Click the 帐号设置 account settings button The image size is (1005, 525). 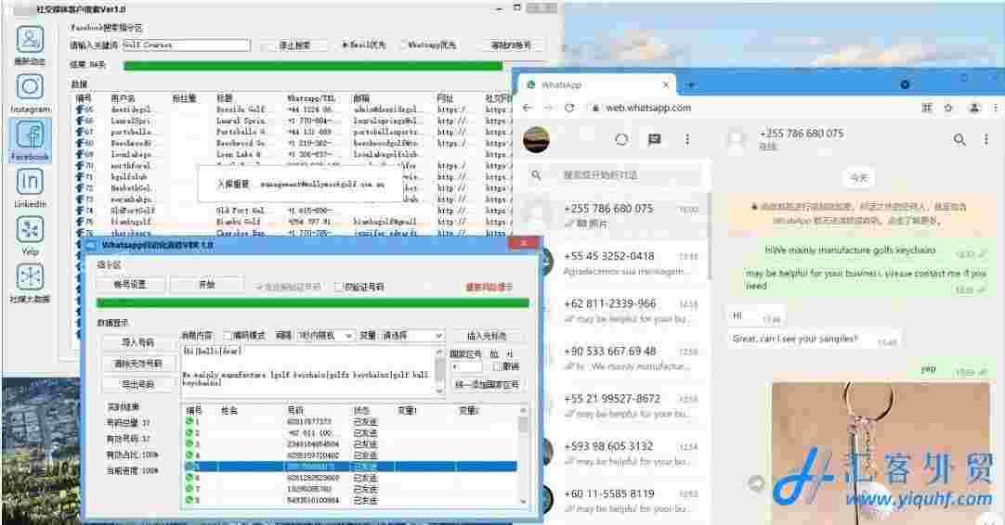tap(131, 284)
